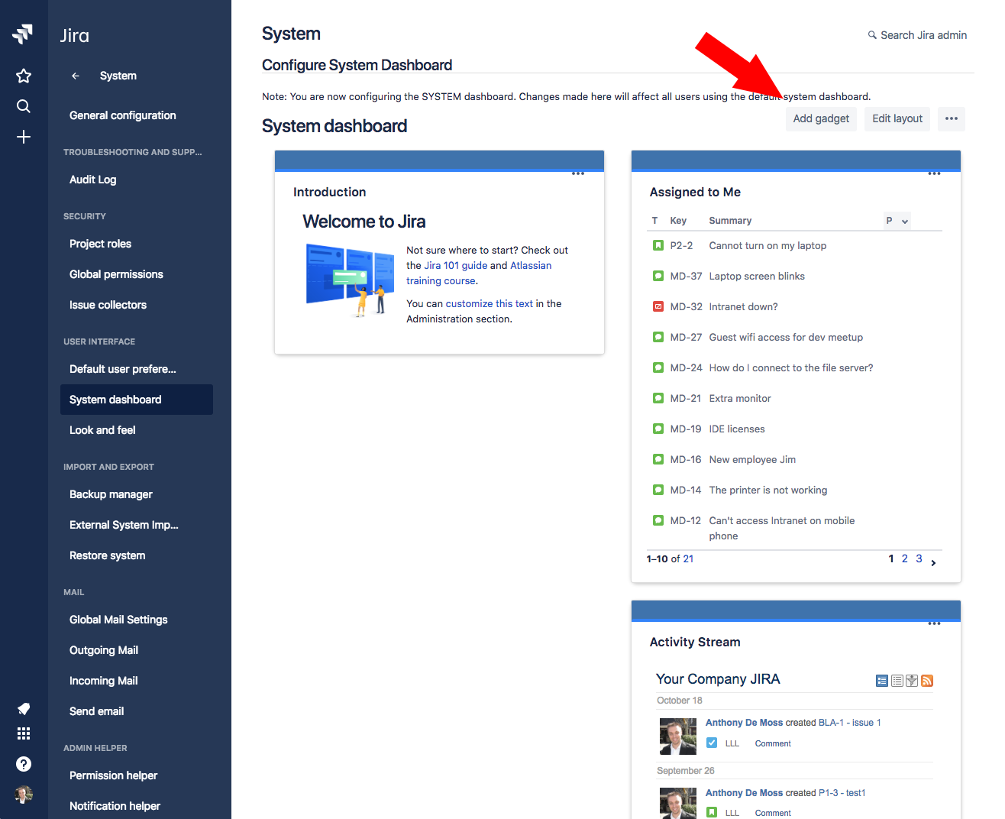Viewport: 1005px width, 819px height.
Task: Open the dashboard more options ellipsis button
Action: [x=952, y=118]
